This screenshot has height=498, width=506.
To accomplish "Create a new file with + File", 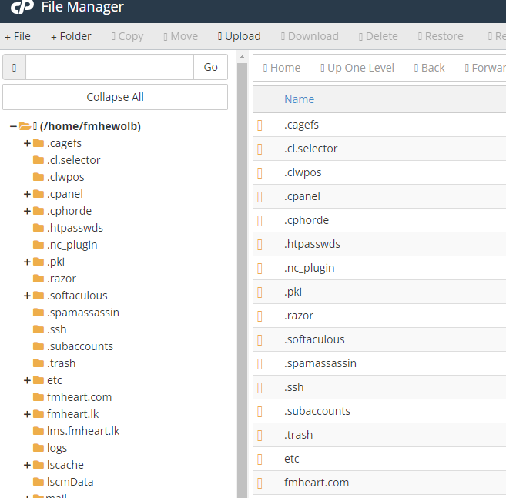I will coord(18,36).
